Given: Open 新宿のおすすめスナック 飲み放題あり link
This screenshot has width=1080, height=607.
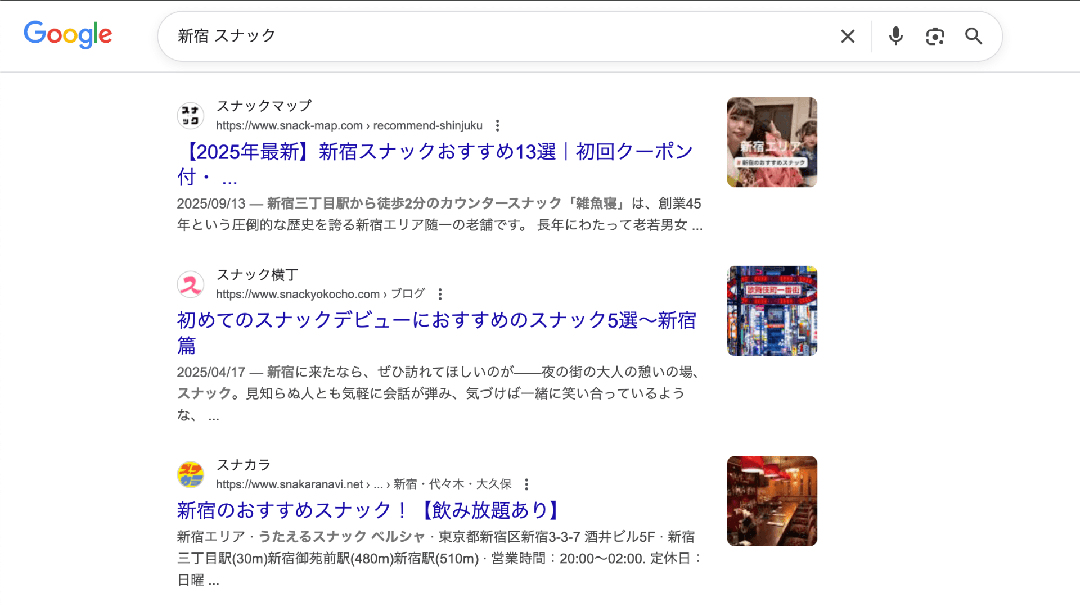Looking at the screenshot, I should (x=369, y=510).
